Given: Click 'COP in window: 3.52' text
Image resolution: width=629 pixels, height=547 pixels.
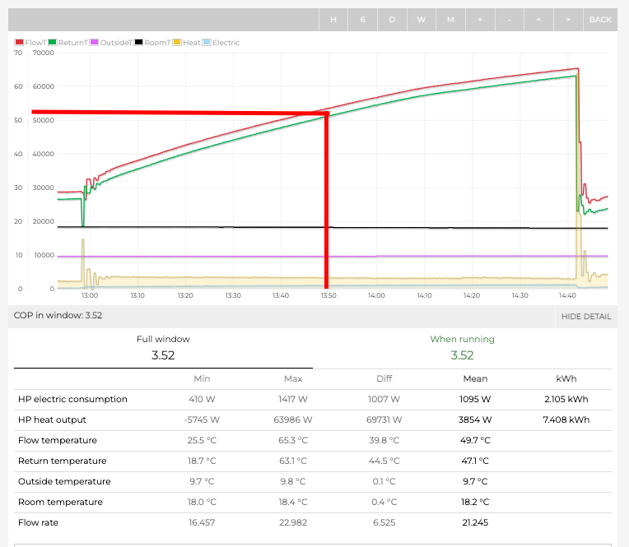Looking at the screenshot, I should tap(58, 315).
